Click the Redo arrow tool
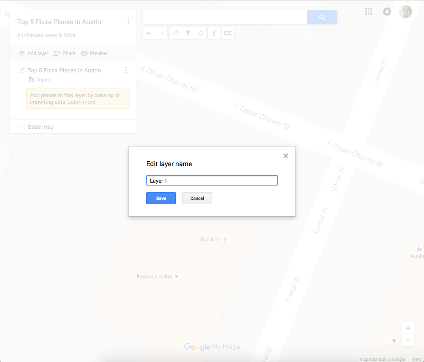The width and height of the screenshot is (424, 362). coord(161,33)
